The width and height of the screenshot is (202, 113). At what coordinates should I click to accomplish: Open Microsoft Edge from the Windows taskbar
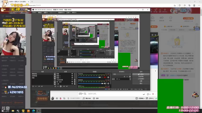(34, 111)
